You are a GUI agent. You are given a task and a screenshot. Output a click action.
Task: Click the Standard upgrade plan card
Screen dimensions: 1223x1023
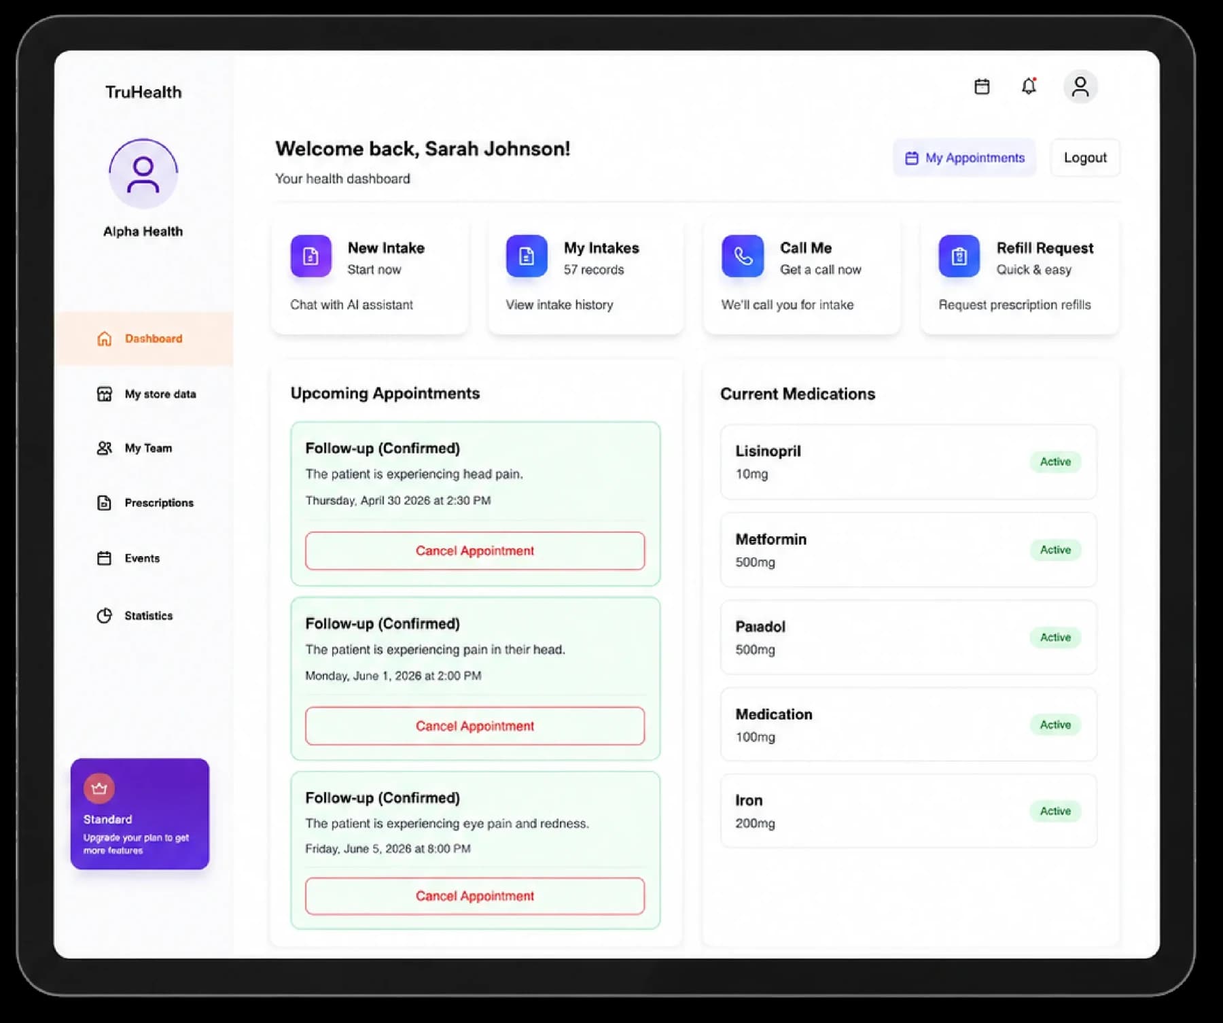tap(140, 814)
